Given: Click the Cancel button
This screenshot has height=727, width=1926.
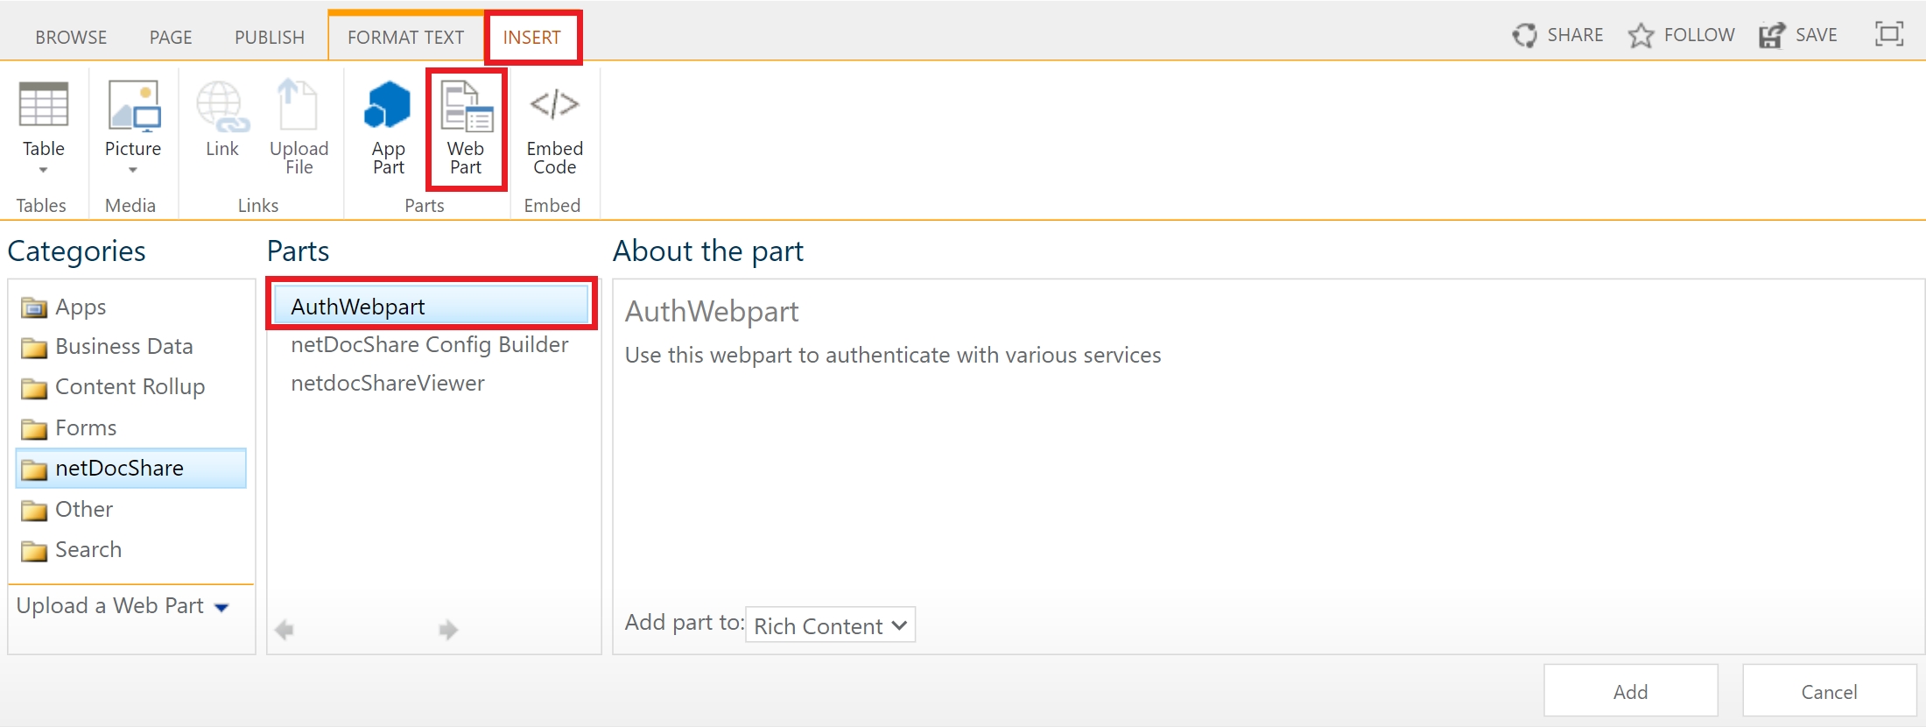Looking at the screenshot, I should pyautogui.click(x=1830, y=691).
